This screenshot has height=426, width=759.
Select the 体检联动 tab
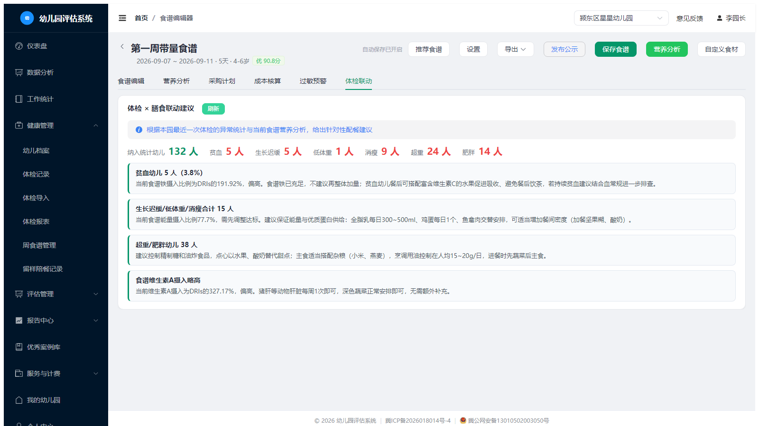(359, 81)
